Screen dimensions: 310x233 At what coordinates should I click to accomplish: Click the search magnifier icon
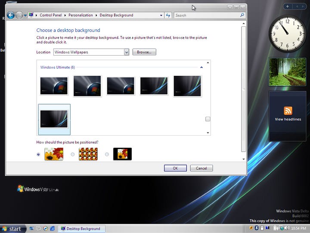tap(242, 15)
